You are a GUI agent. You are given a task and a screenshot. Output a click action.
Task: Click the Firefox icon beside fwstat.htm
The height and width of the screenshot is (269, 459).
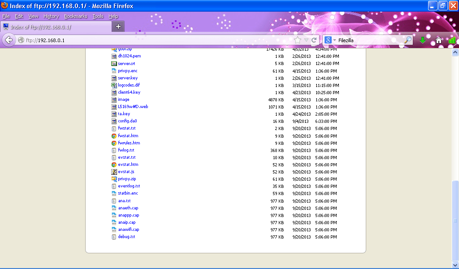(114, 135)
